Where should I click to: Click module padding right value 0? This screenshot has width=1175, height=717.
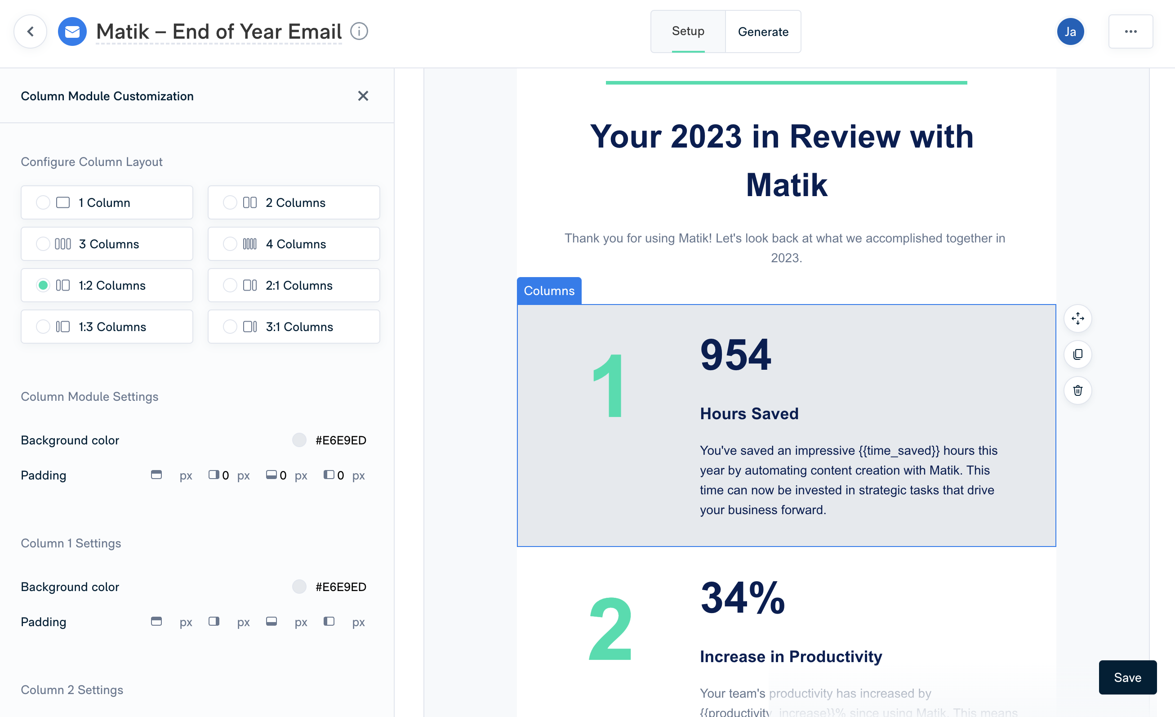[226, 475]
